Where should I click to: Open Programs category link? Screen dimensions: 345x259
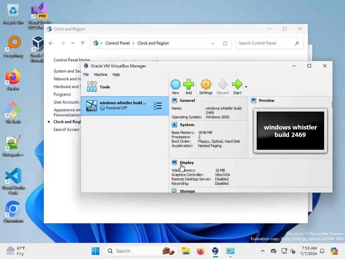62,94
